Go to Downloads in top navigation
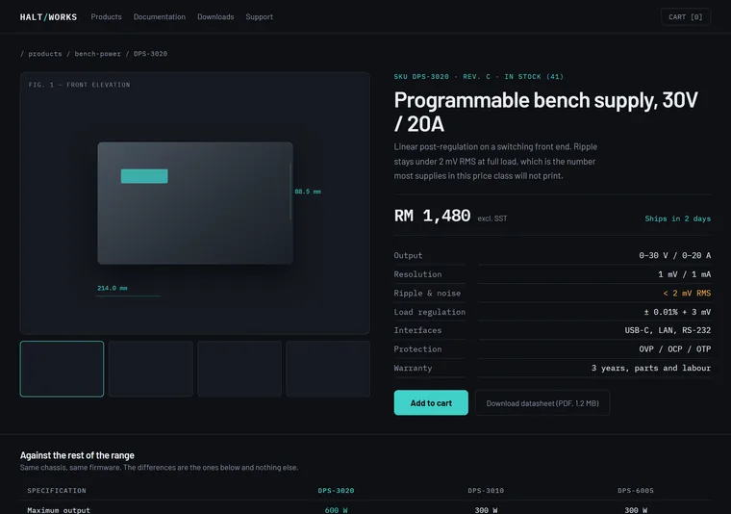Image resolution: width=731 pixels, height=514 pixels. coord(215,16)
